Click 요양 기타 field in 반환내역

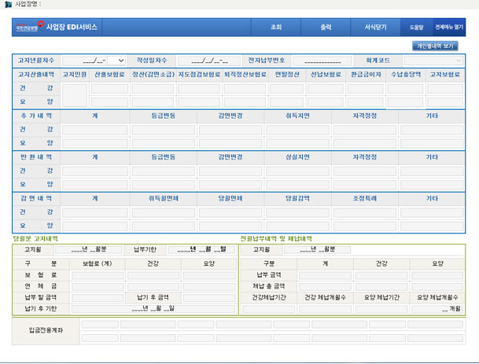432,185
